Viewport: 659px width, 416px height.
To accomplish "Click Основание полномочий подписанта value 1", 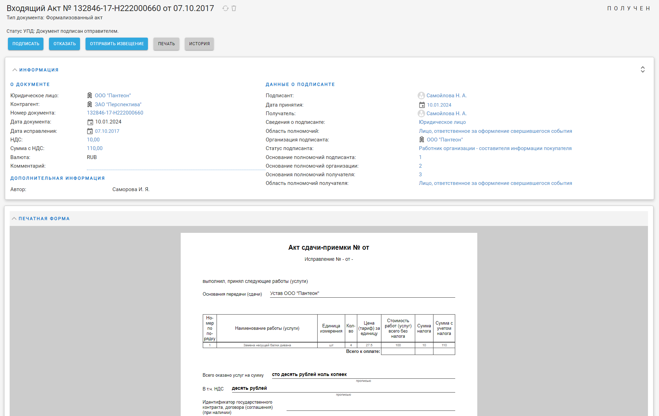I will click(x=420, y=157).
